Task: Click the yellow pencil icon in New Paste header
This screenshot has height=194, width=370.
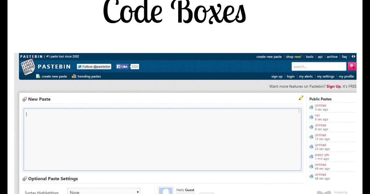Action: point(301,98)
